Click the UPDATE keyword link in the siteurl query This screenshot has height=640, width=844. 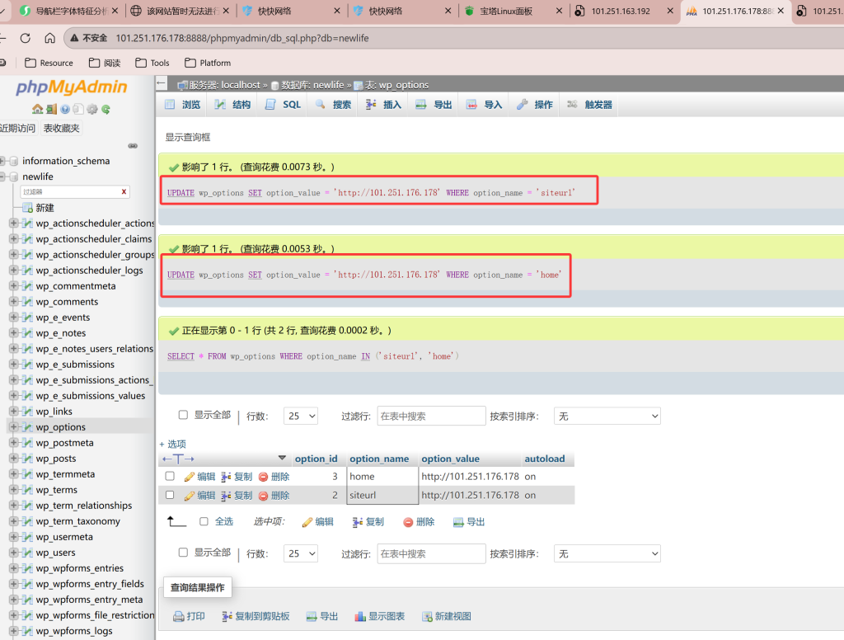coord(181,192)
